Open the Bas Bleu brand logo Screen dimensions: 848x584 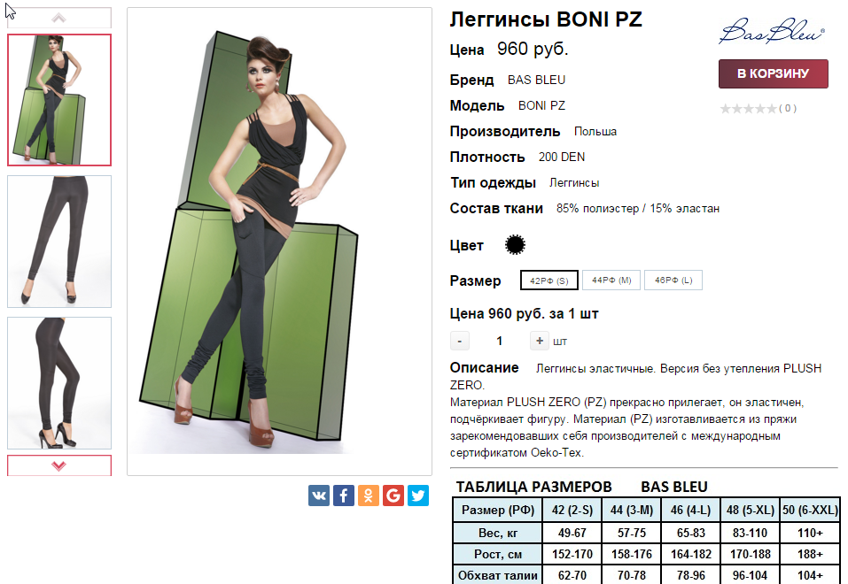click(772, 31)
